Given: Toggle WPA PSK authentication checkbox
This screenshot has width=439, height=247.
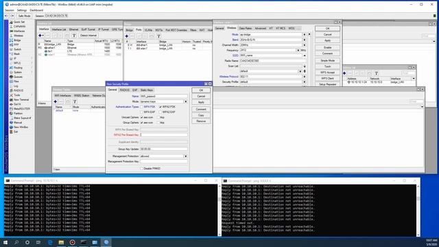Looking at the screenshot, I should click(142, 107).
